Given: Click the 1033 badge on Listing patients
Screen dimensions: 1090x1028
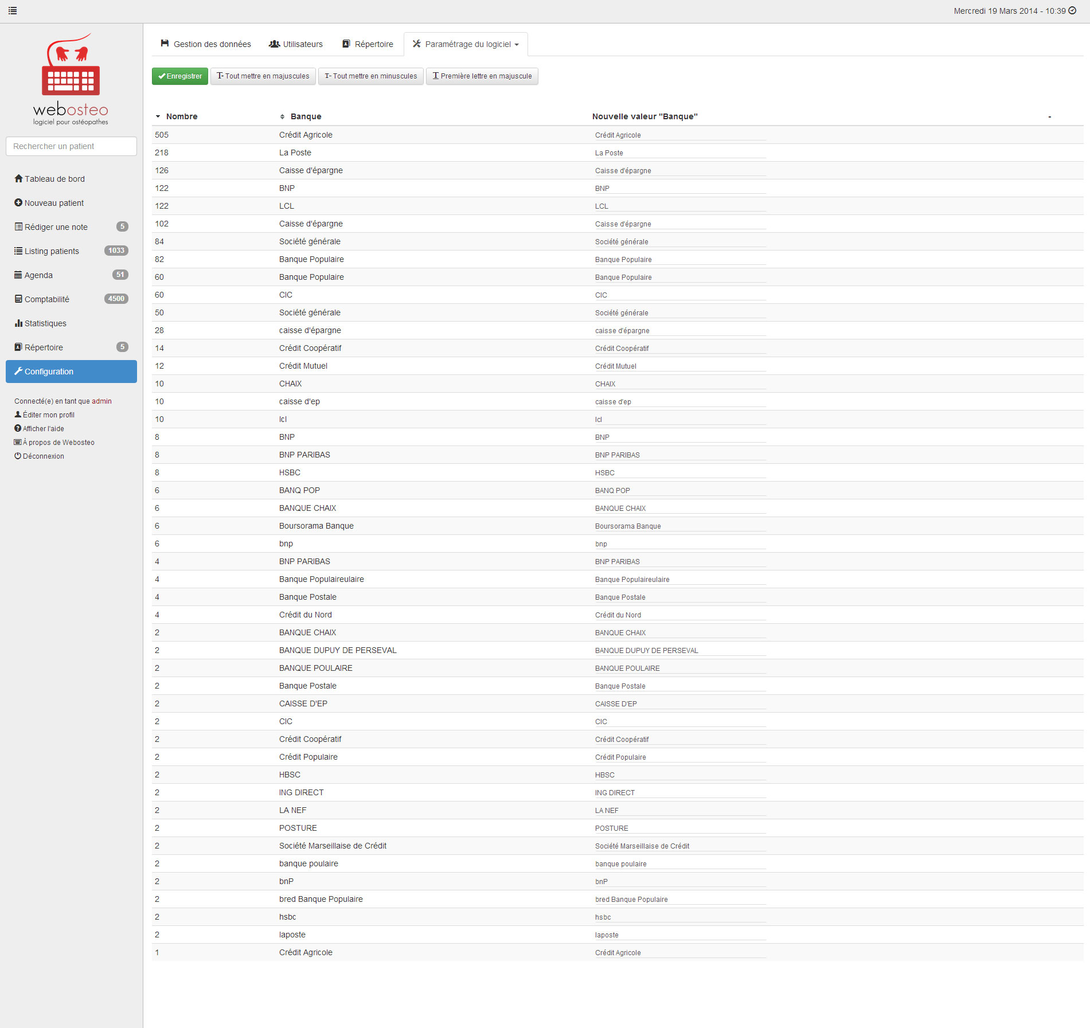Looking at the screenshot, I should pos(116,251).
